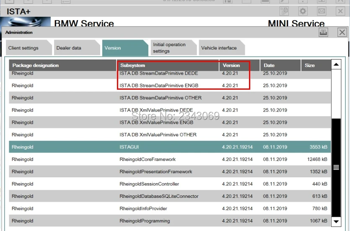Click the scrollbar down arrow

pyautogui.click(x=336, y=222)
